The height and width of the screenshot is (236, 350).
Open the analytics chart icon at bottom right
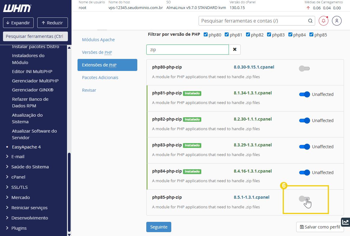pyautogui.click(x=345, y=222)
